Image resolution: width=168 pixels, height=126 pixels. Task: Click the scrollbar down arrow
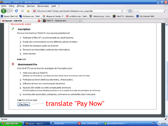tap(167, 116)
